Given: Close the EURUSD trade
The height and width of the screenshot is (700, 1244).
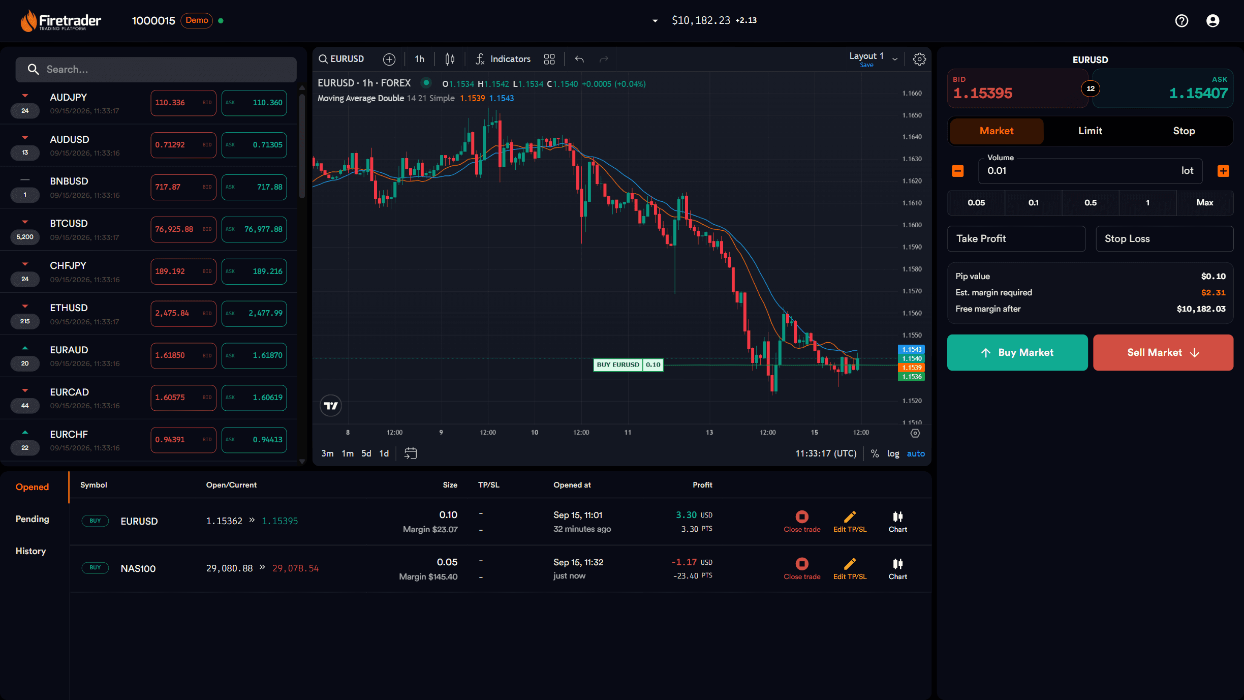Looking at the screenshot, I should 802,522.
